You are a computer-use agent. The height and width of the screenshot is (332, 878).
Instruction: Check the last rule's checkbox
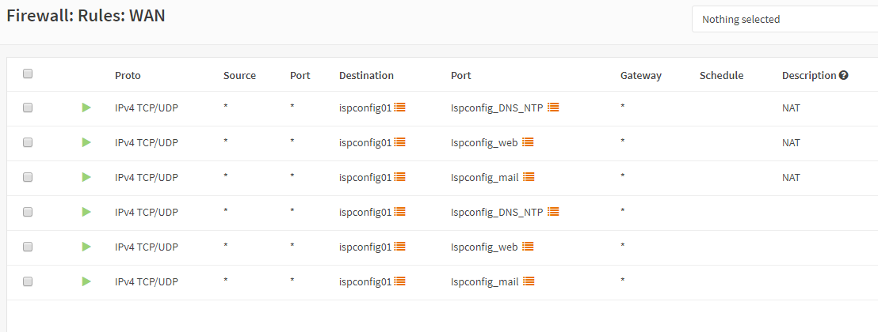click(x=28, y=281)
